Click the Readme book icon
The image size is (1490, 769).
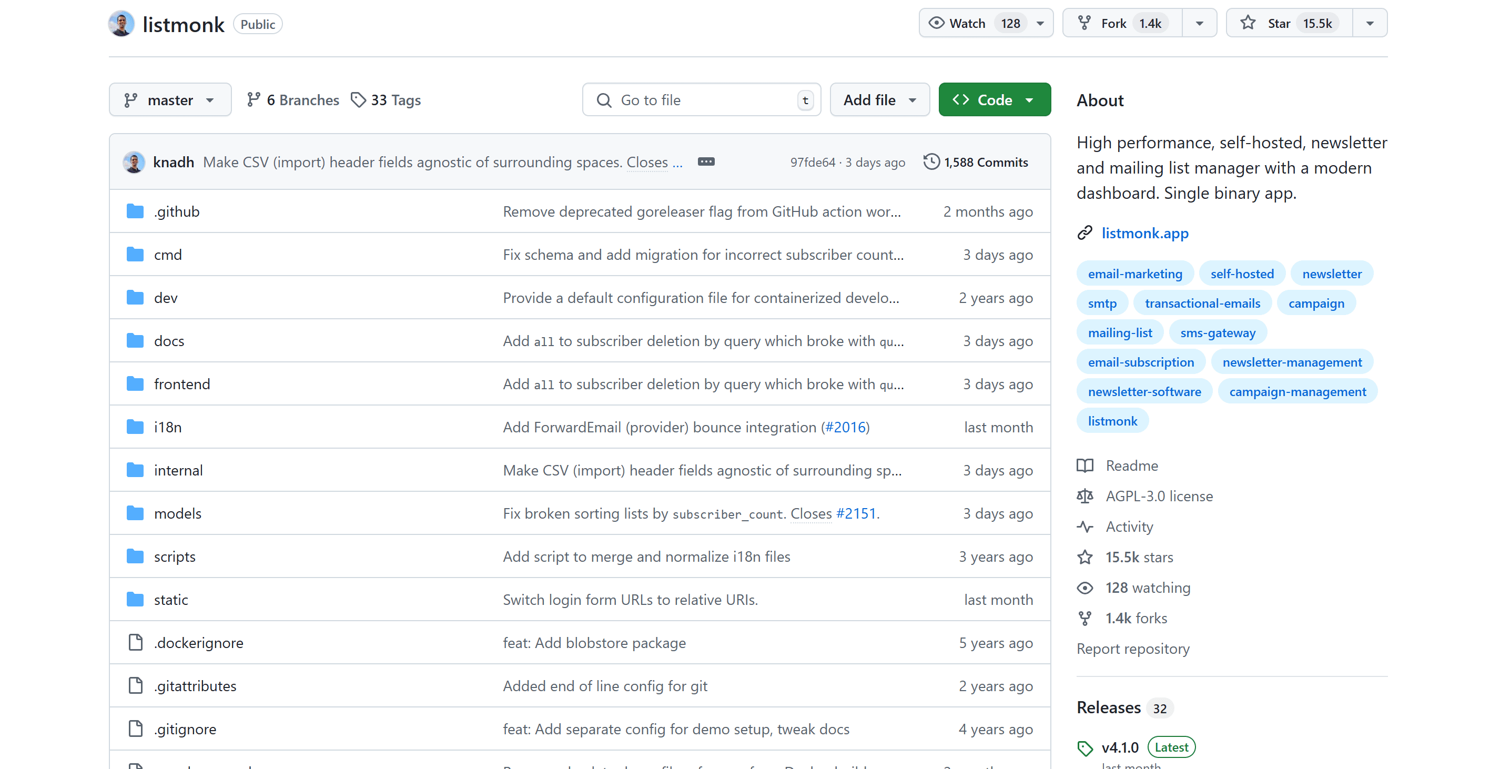pos(1084,465)
